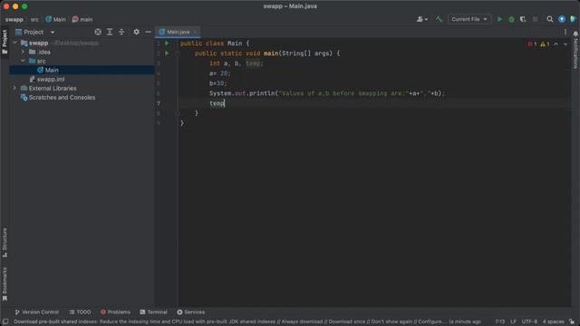Open Project panel settings gear
The width and height of the screenshot is (580, 326).
(x=137, y=33)
